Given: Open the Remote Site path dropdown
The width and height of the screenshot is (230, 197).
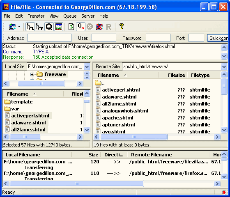Looking at the screenshot, I should click(224, 67).
